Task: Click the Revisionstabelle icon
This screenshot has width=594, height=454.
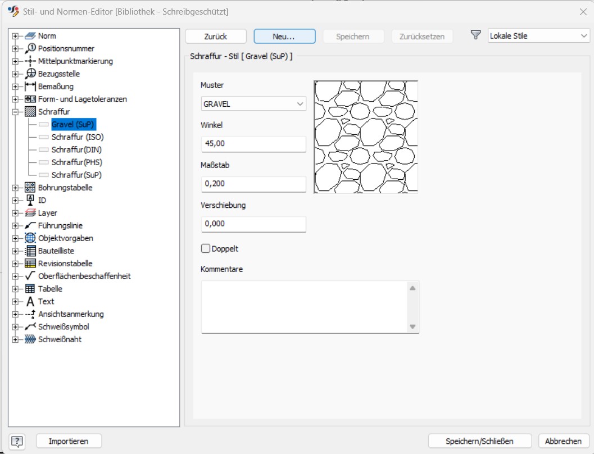Action: (30, 264)
